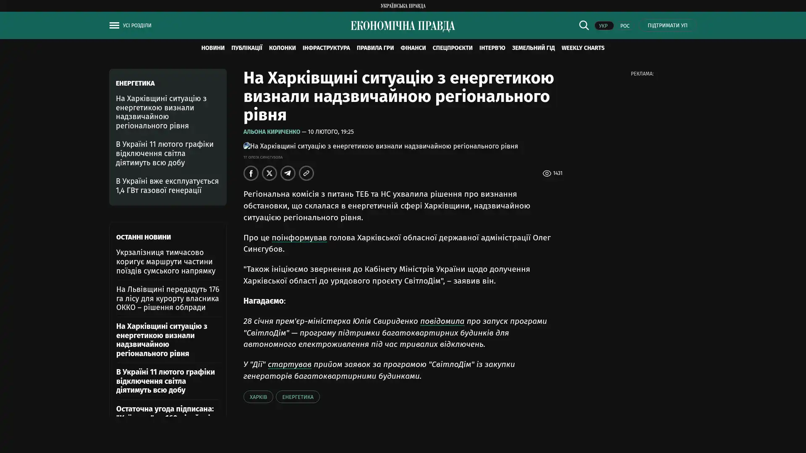The height and width of the screenshot is (453, 806).
Task: Click the Українська правда top logo
Action: coord(403,5)
